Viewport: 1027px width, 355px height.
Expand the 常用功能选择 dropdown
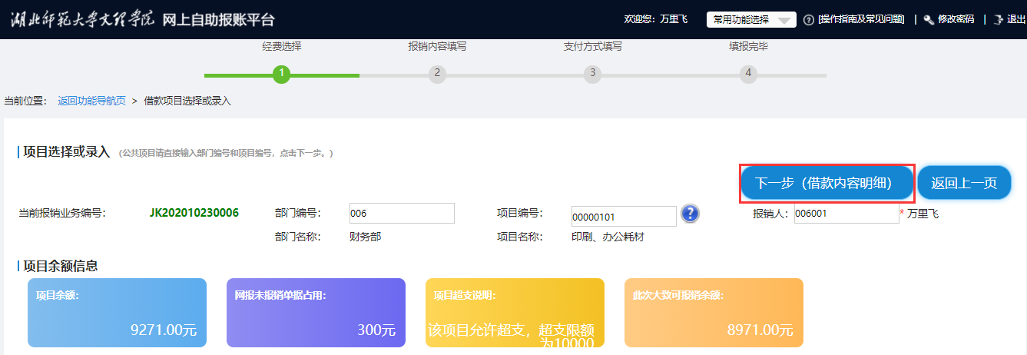point(750,20)
